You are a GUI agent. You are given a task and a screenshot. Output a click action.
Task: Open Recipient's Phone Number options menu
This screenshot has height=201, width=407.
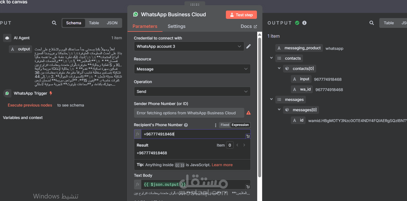click(x=216, y=125)
